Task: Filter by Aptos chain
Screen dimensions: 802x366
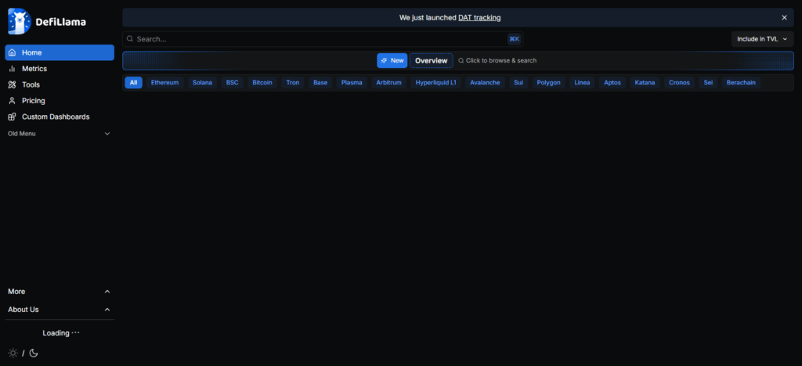Action: [612, 82]
